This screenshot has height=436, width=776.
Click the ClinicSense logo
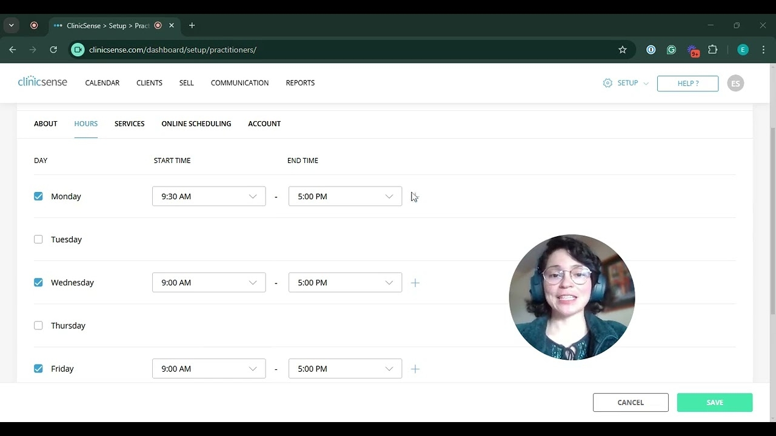(x=42, y=82)
